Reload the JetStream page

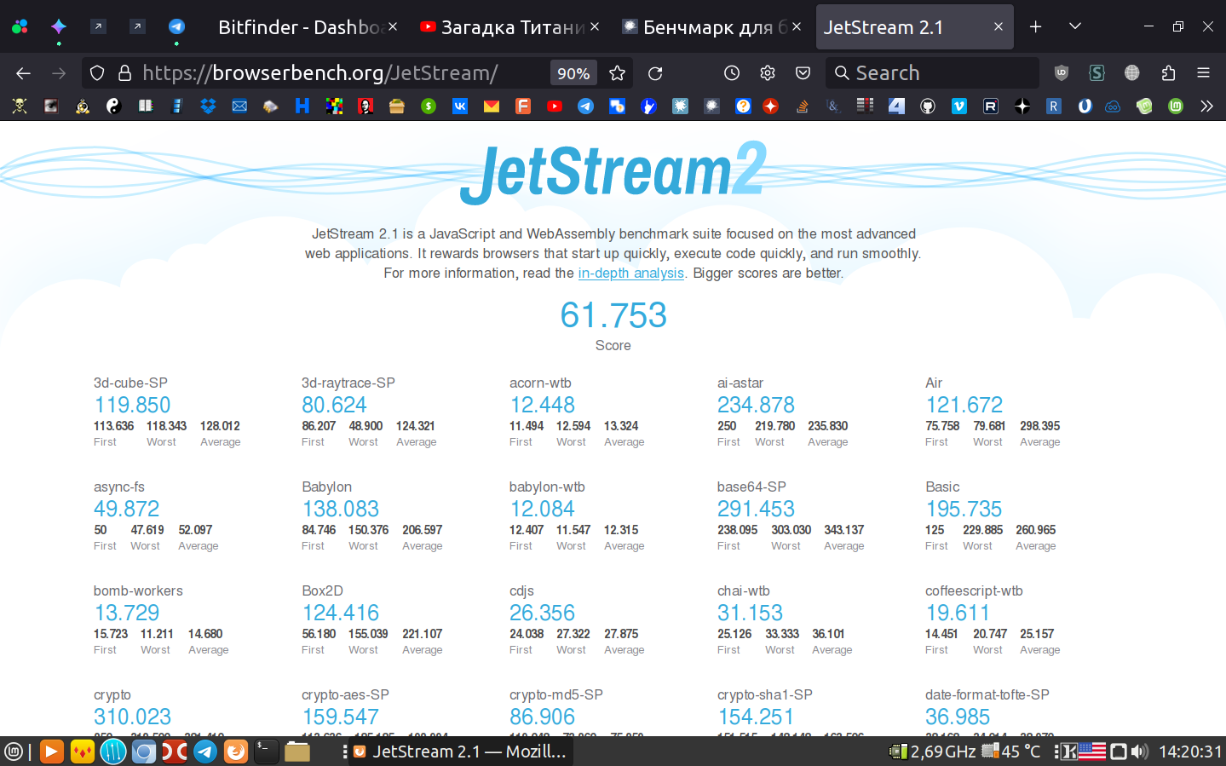pyautogui.click(x=655, y=73)
